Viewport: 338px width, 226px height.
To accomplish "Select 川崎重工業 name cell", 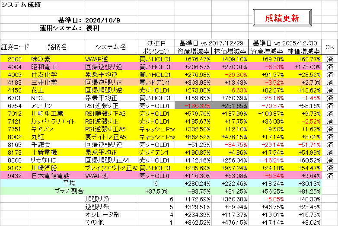I will 57,114.
